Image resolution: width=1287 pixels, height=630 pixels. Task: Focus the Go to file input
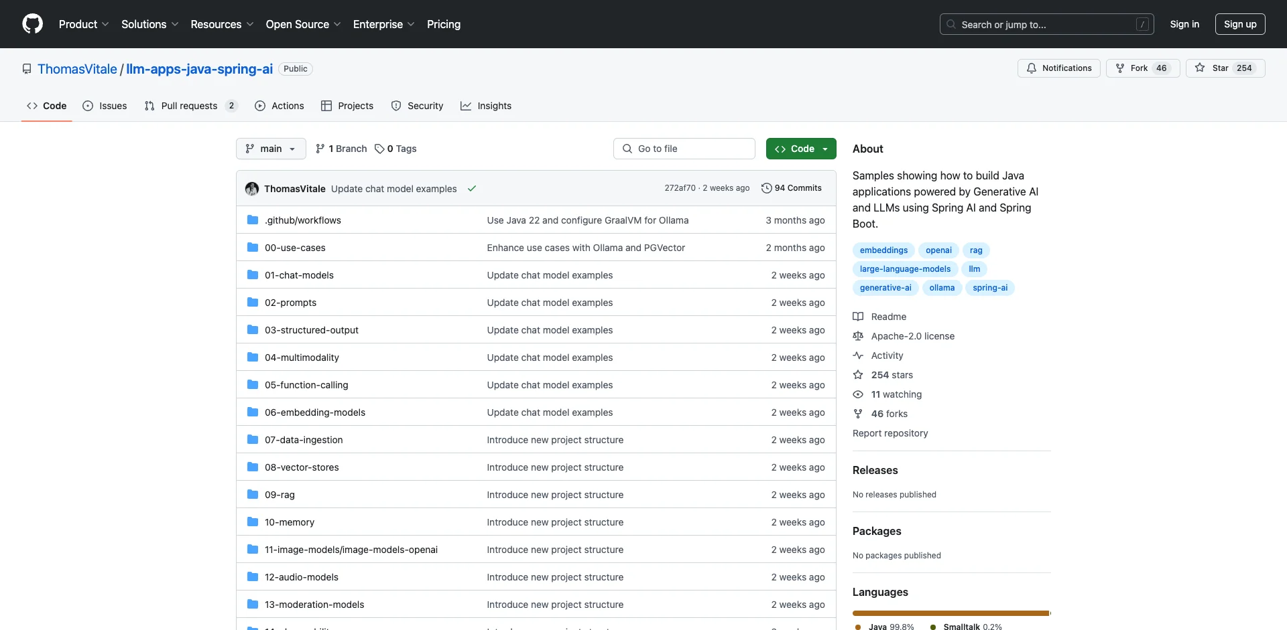click(684, 149)
